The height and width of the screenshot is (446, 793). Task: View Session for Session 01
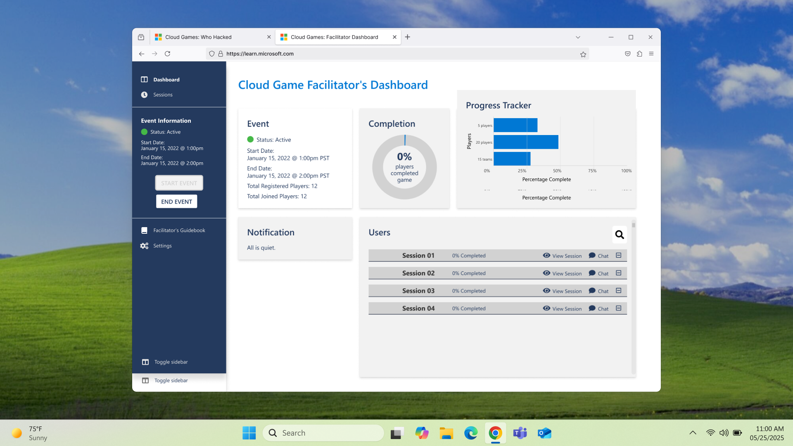[562, 256]
